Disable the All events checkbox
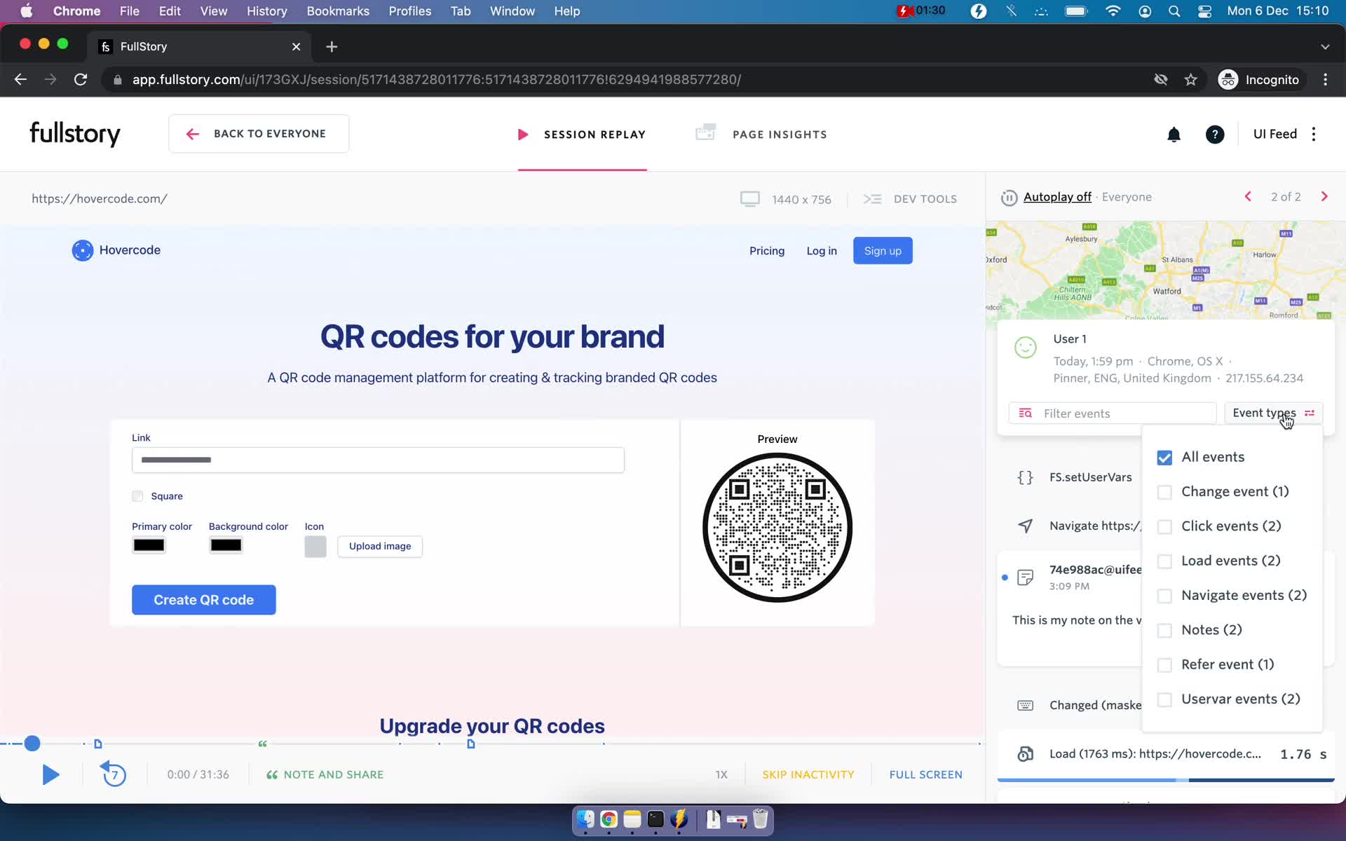 (x=1164, y=456)
